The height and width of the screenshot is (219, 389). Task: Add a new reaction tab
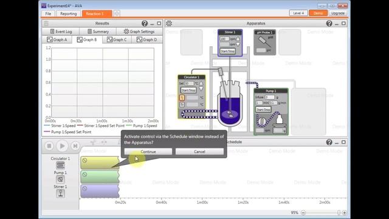[117, 13]
